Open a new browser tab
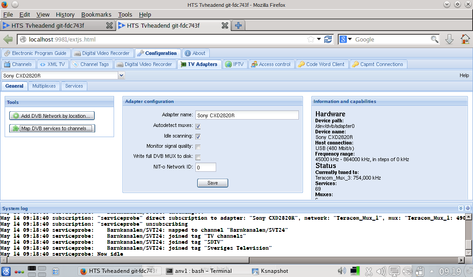Image resolution: width=473 pixels, height=277 pixels. click(x=238, y=25)
